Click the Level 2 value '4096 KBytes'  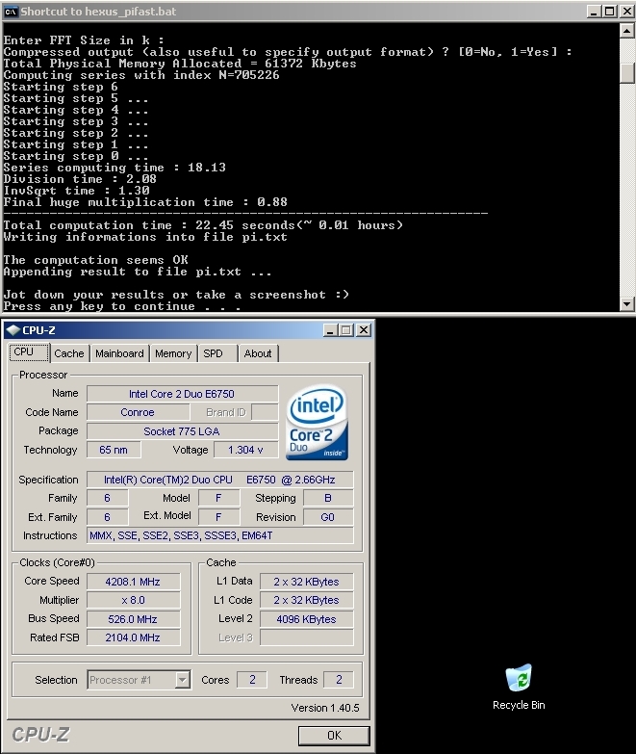[307, 619]
